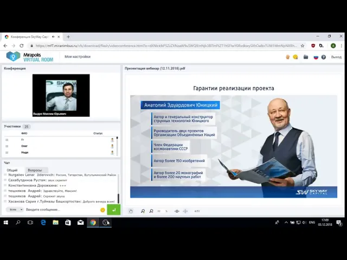The image size is (347, 260).
Task: Click the participants list scrollbar
Action: tap(117, 146)
